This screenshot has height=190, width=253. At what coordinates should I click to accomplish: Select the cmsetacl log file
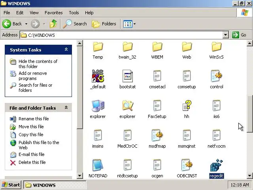[157, 80]
